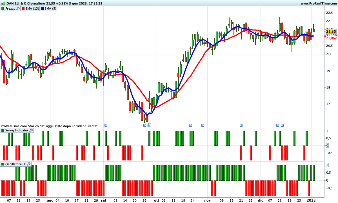Click the 18 price axis label
Viewport: 338px width, 203px height.
pyautogui.click(x=328, y=87)
